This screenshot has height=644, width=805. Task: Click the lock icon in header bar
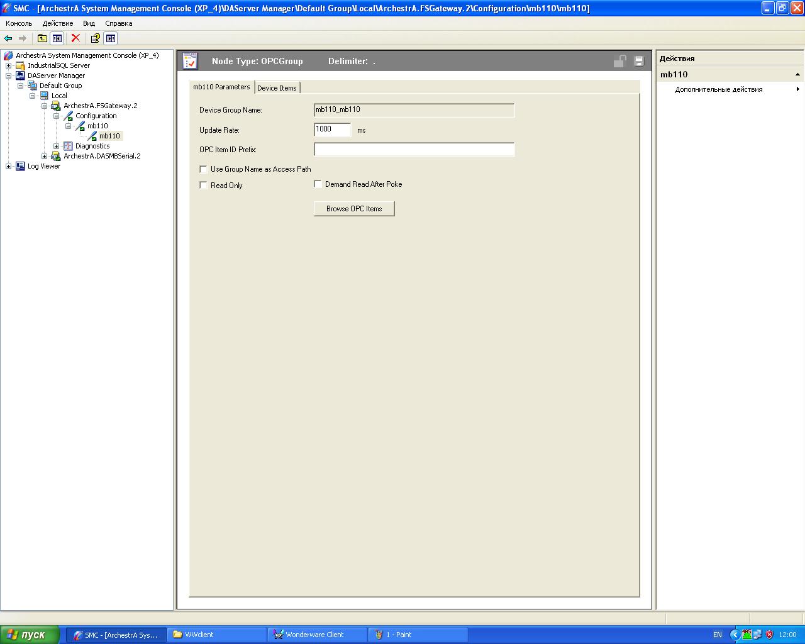pos(619,61)
